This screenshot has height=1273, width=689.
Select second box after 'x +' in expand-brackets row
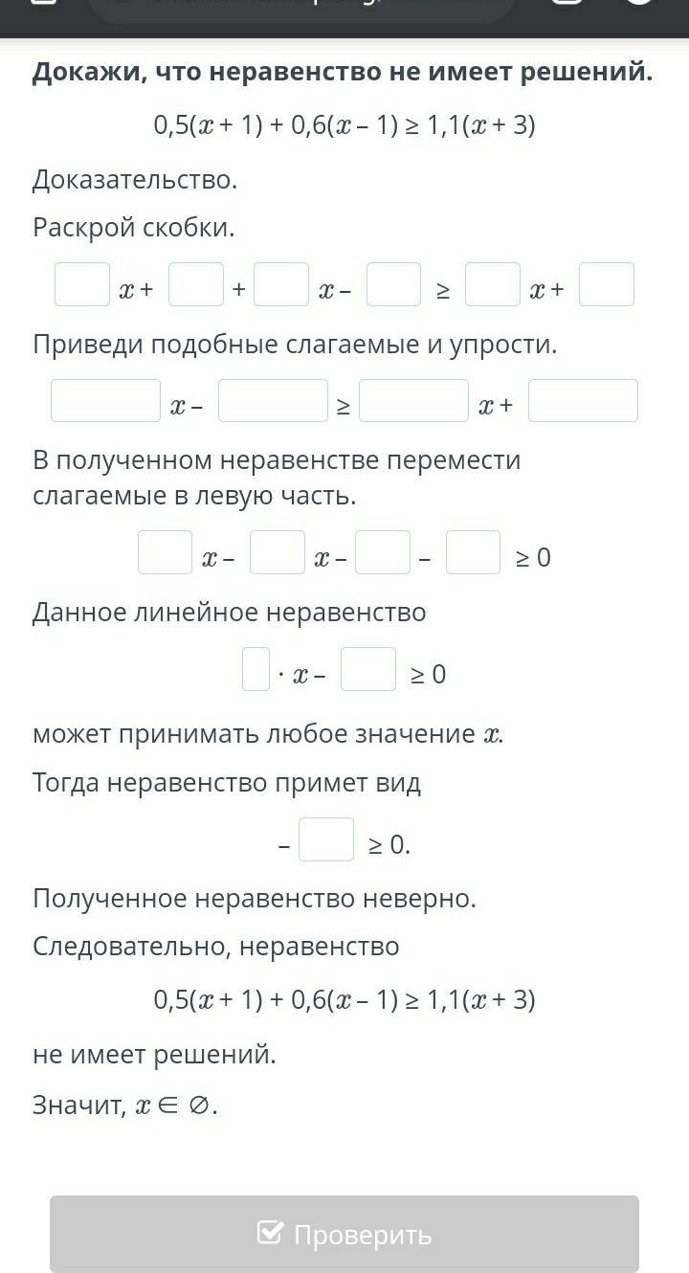[x=196, y=284]
